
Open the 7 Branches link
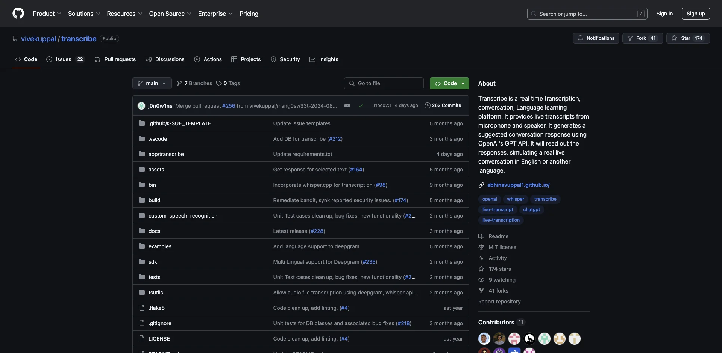[x=194, y=83]
